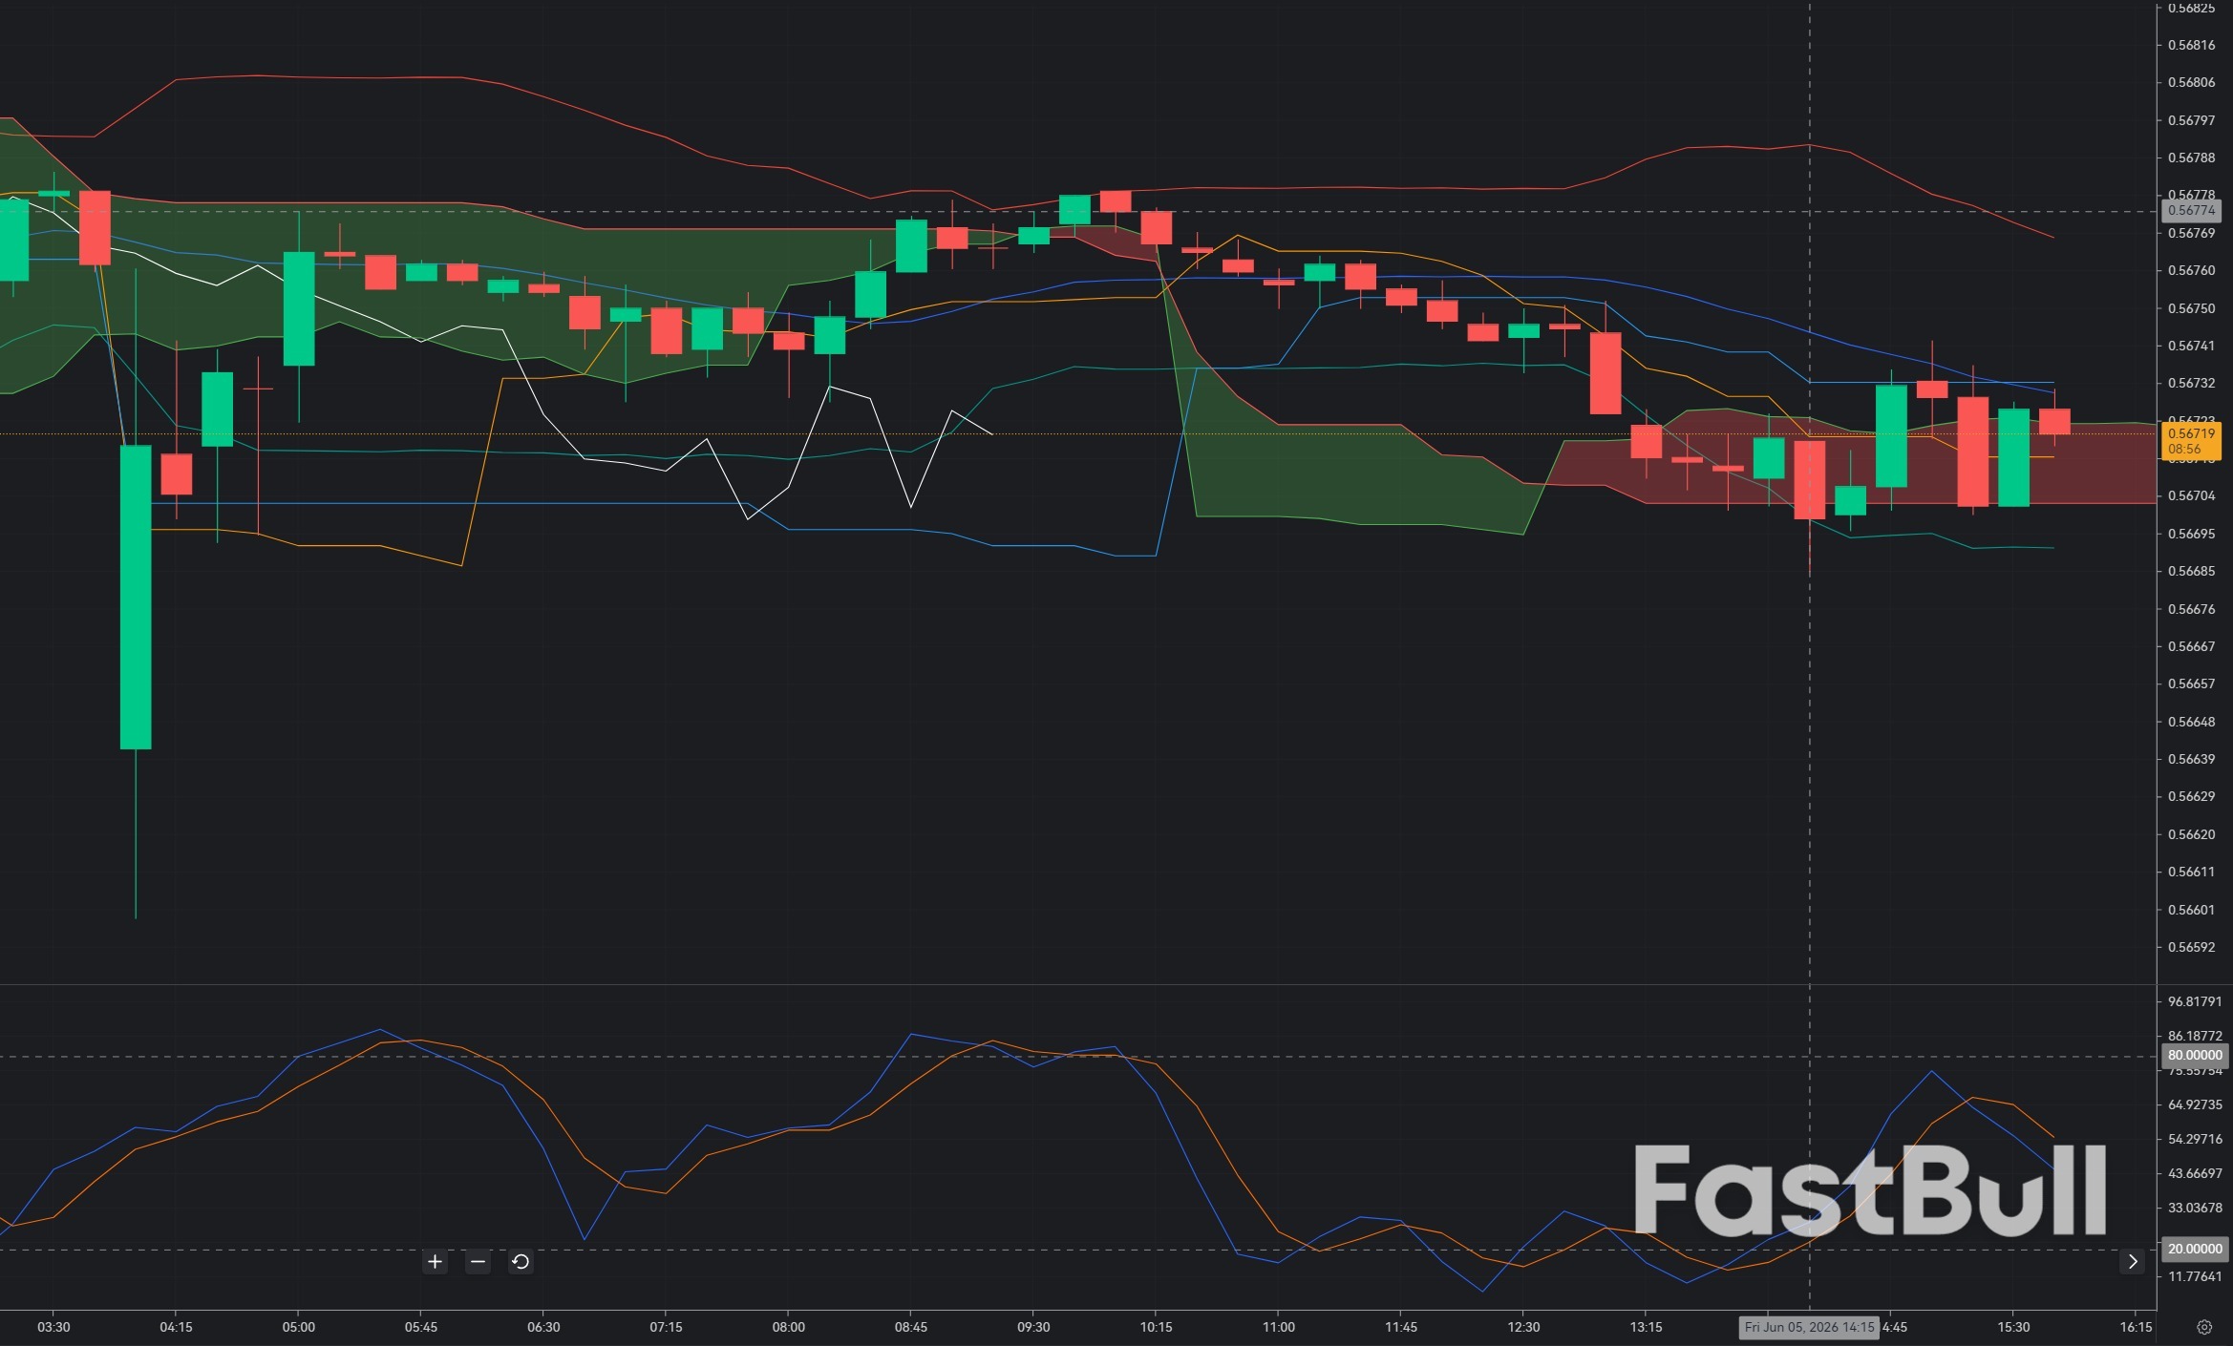Click the 0.56760 price axis value

[2191, 270]
